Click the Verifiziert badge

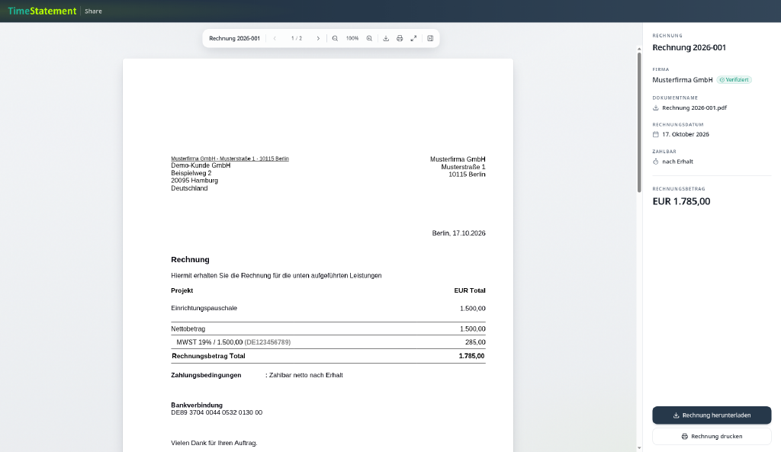(x=734, y=79)
